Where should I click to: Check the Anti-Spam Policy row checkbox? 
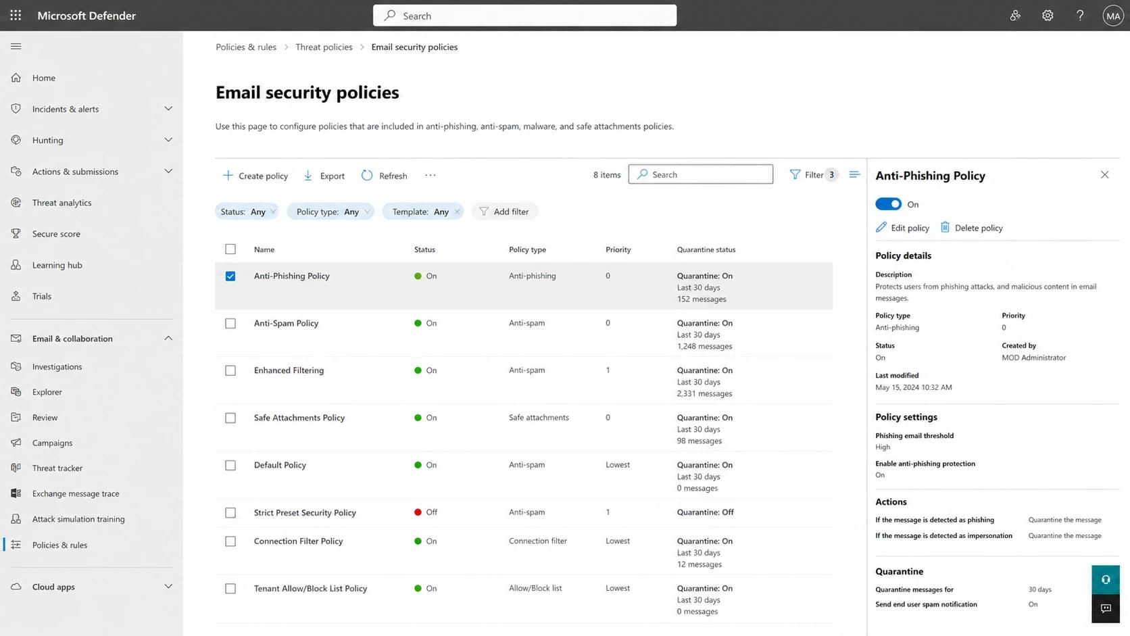point(230,324)
